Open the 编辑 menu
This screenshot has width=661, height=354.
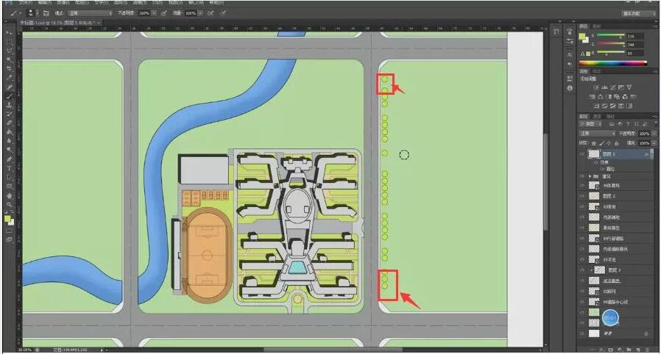(x=44, y=2)
